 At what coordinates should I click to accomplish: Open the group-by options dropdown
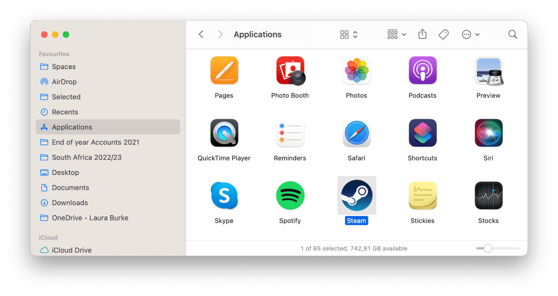click(396, 34)
